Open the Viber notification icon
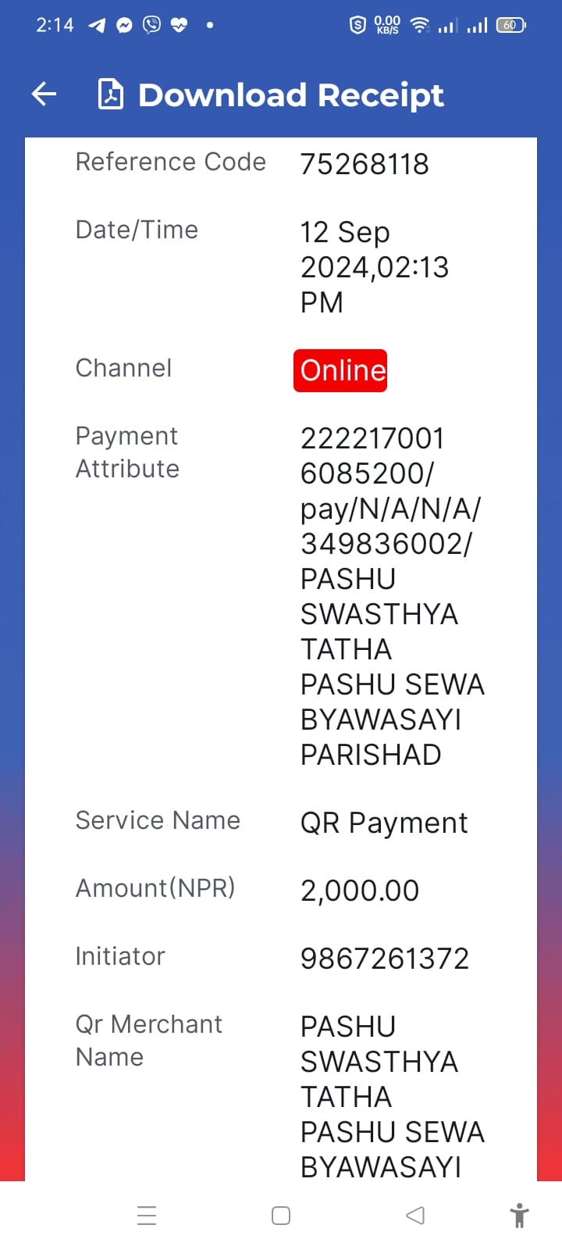562x1250 pixels. [x=151, y=25]
